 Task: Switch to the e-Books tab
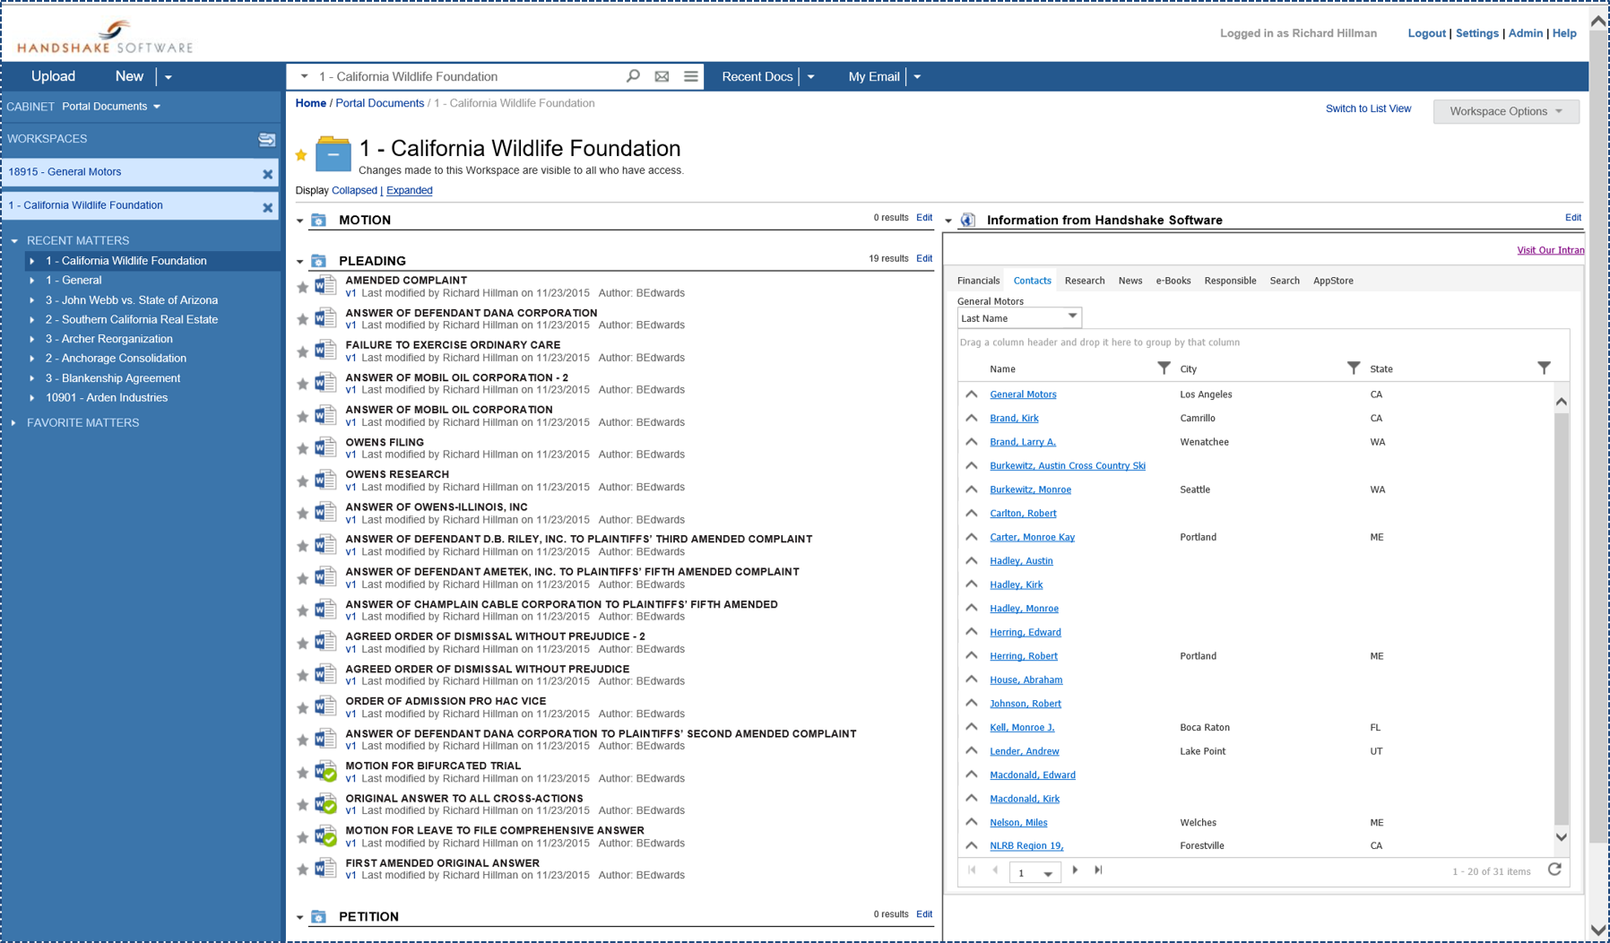[1173, 281]
